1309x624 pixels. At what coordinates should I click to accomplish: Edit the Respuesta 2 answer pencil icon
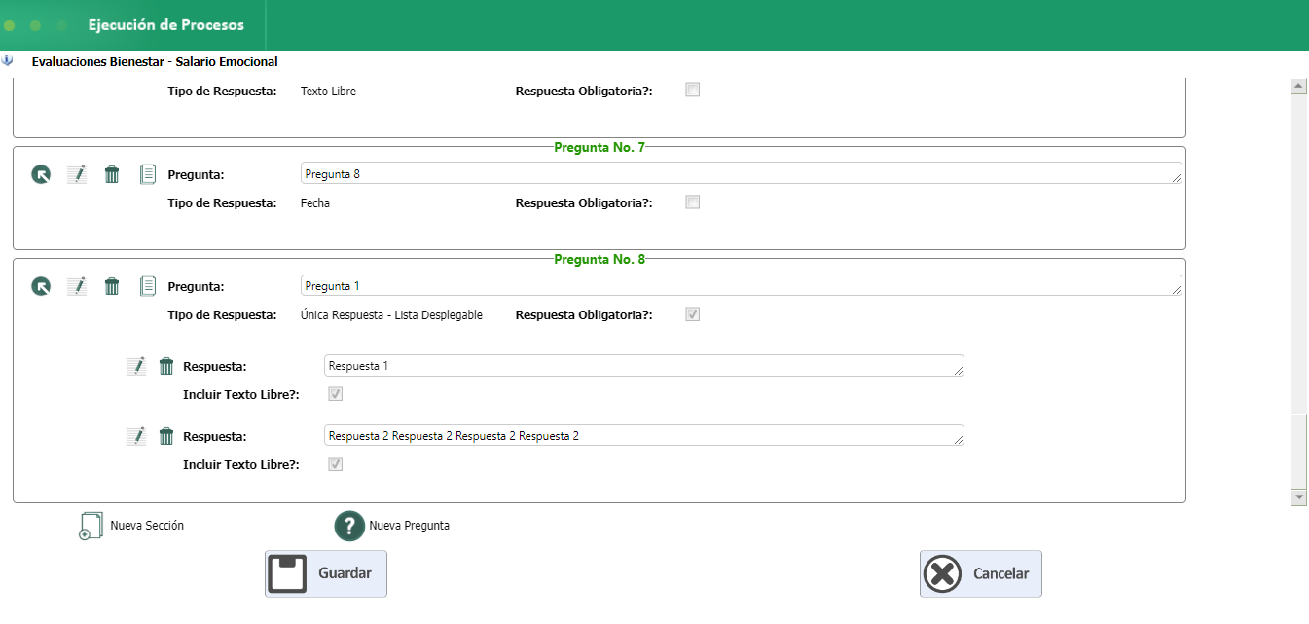pos(136,436)
